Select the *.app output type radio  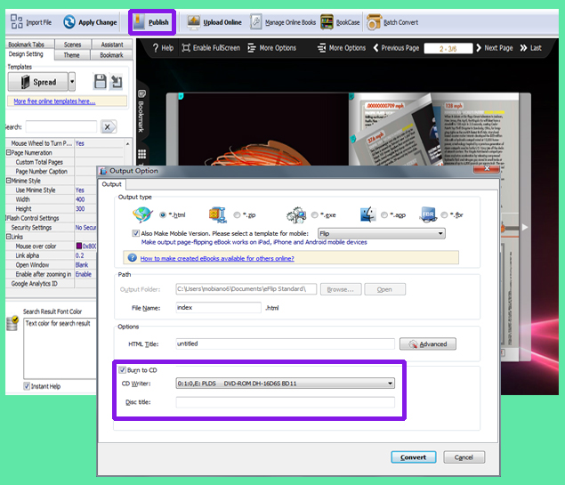click(x=384, y=214)
